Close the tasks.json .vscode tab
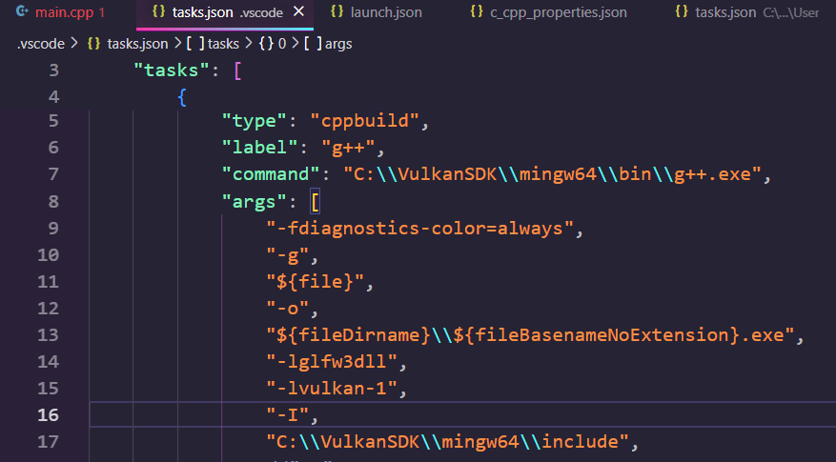 click(x=299, y=11)
